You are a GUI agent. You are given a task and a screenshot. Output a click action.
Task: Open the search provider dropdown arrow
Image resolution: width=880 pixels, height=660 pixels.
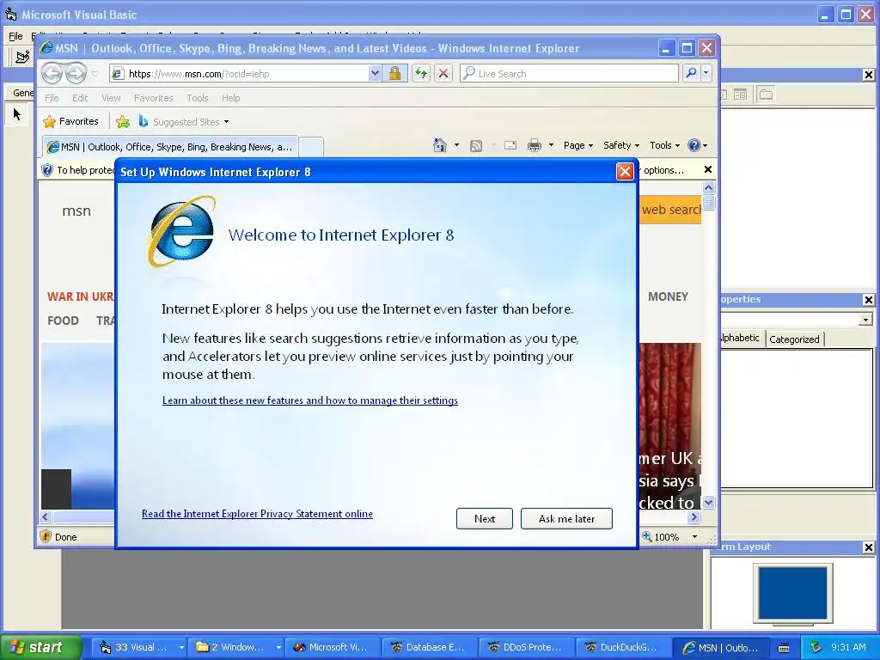706,73
